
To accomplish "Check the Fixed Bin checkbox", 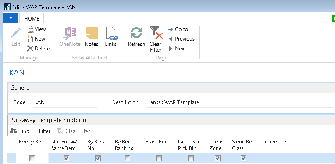I will click(159, 158).
